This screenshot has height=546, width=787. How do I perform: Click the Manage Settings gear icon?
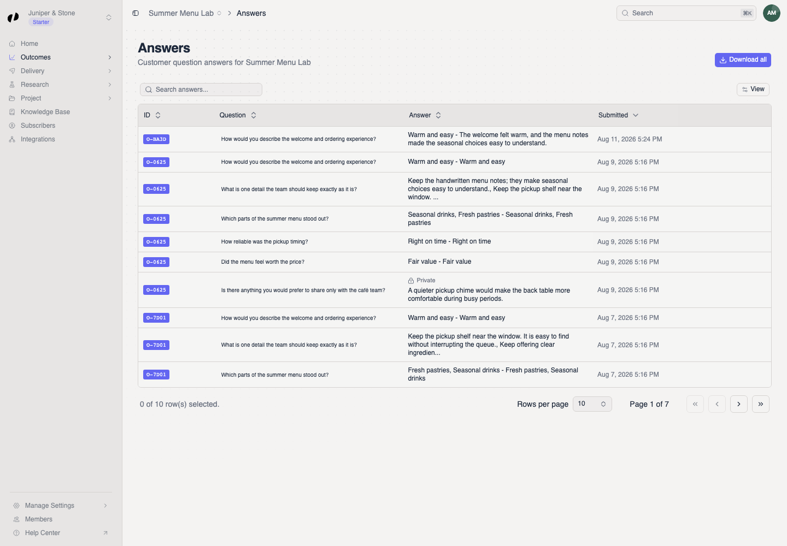pos(16,506)
